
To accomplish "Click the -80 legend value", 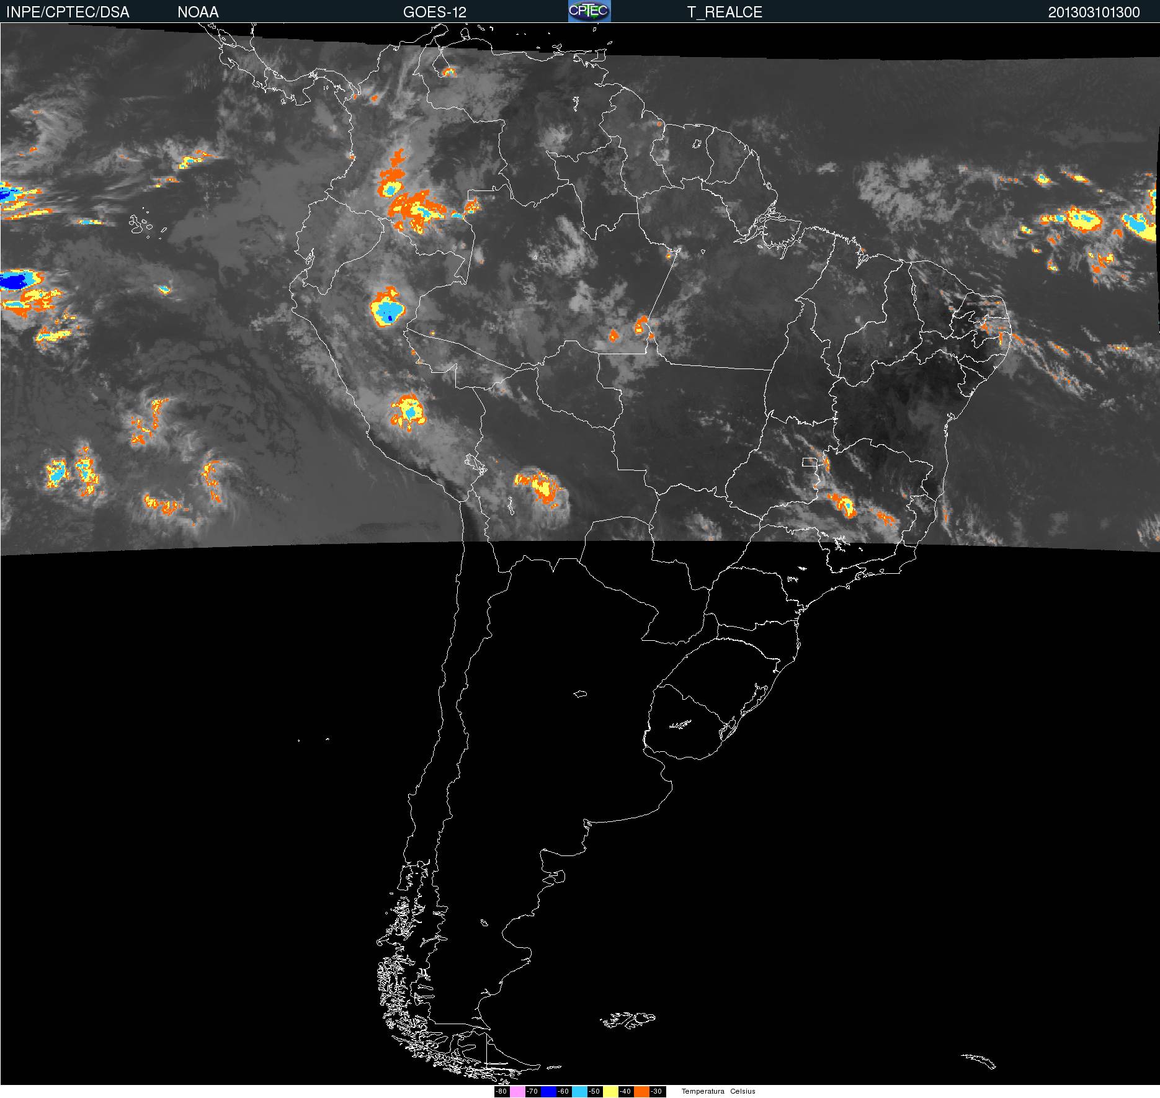I will click(x=501, y=1092).
